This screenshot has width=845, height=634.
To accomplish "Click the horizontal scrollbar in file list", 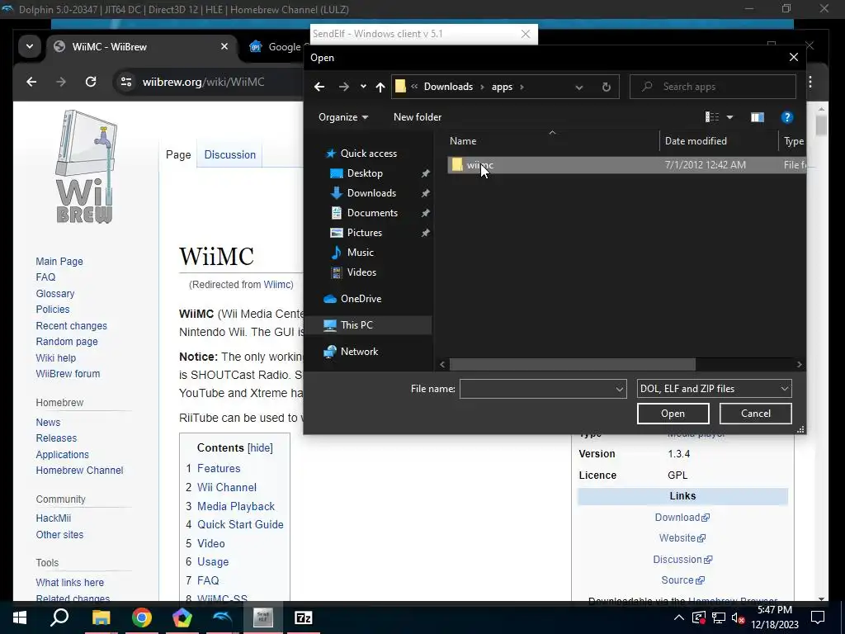I will point(573,364).
